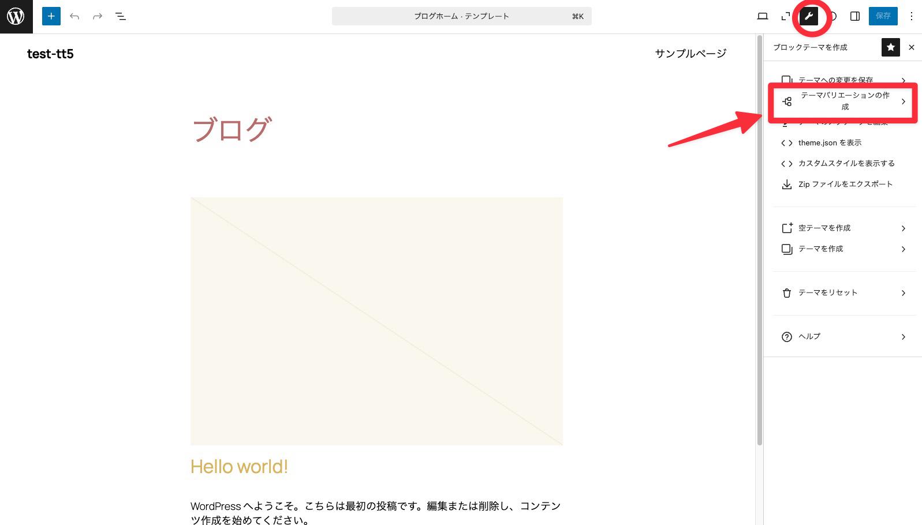Toggle the Create Block Theme wrench icon

coord(809,16)
